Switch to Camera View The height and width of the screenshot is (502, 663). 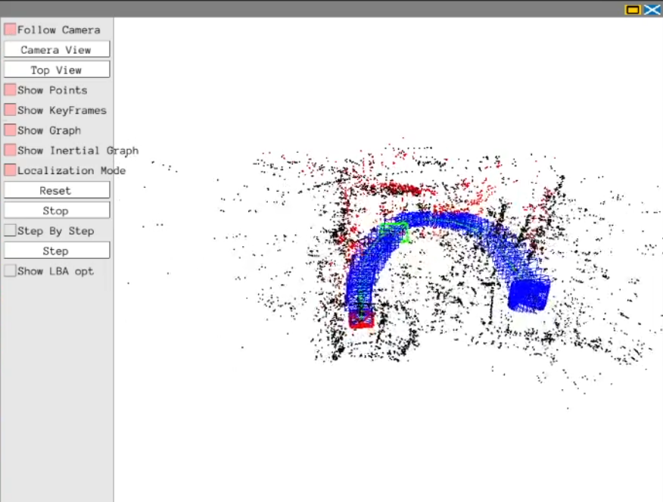coord(56,49)
